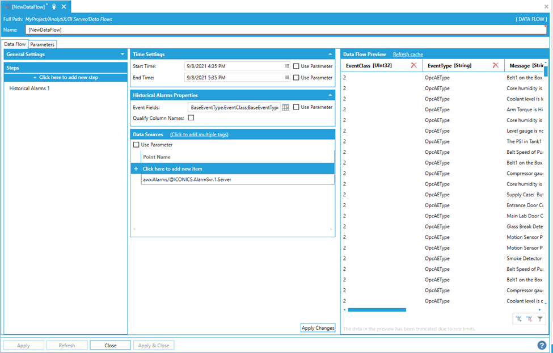
Task: Collapse the Time Settings panel
Action: pyautogui.click(x=331, y=54)
